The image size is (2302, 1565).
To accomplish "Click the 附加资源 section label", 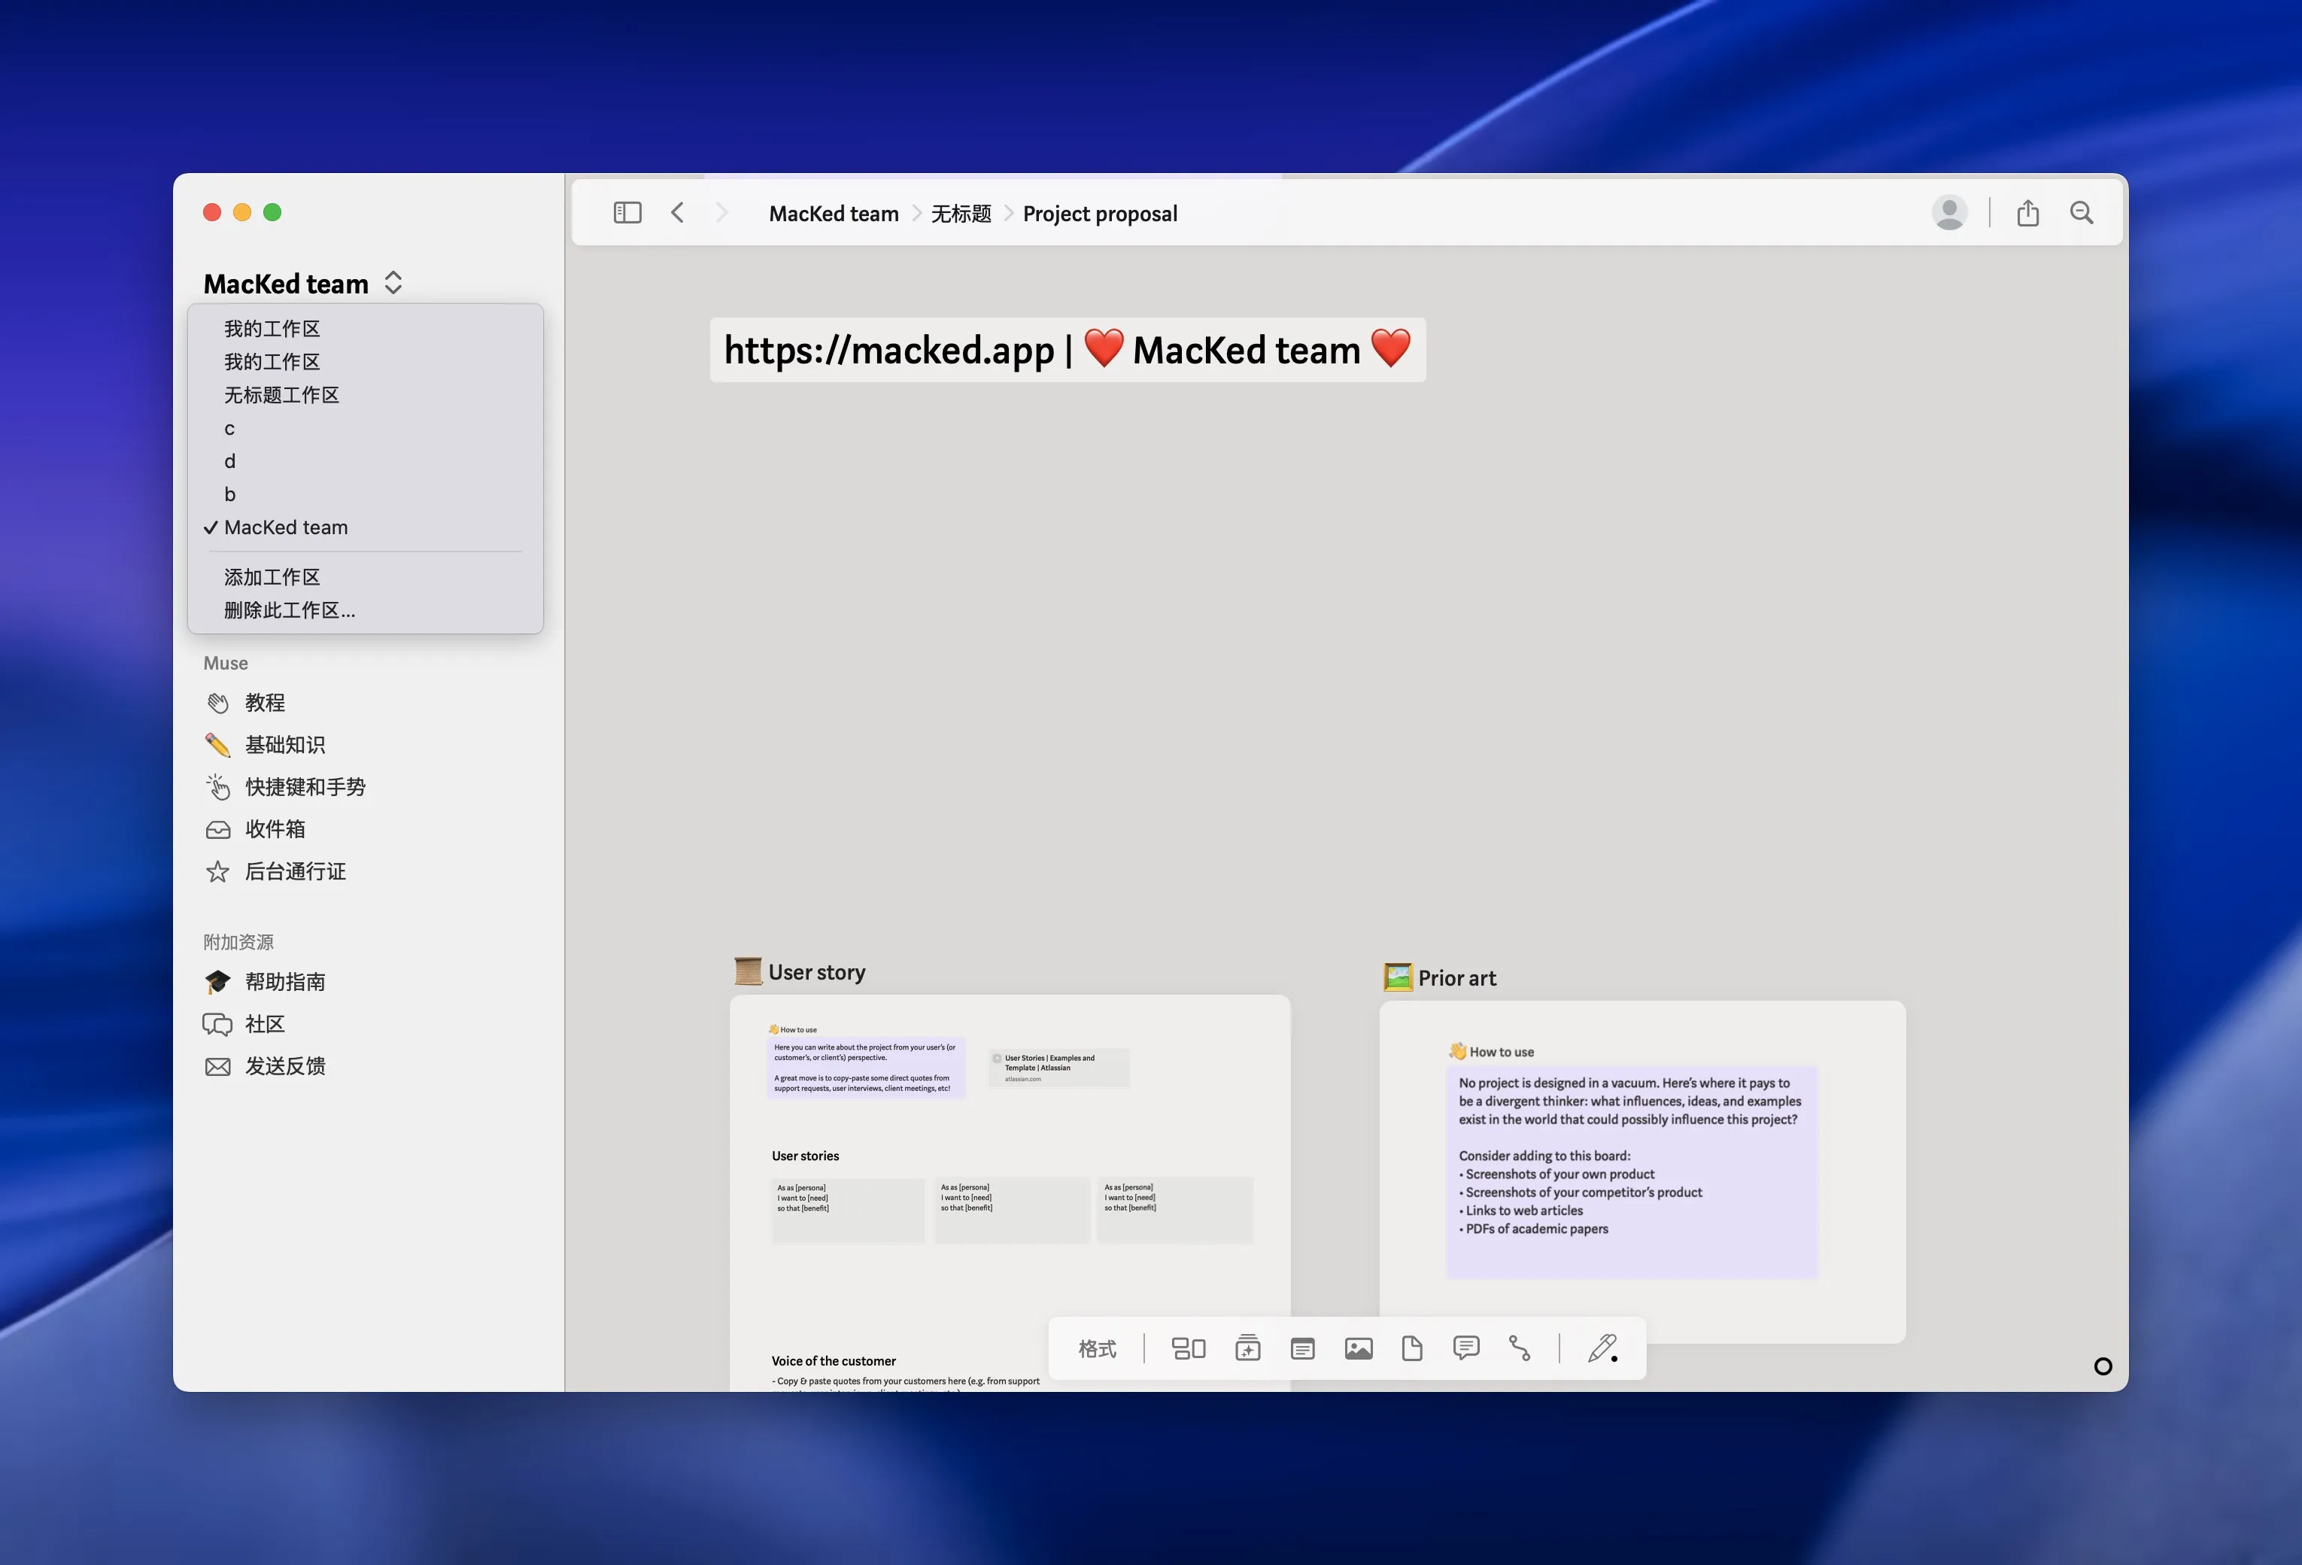I will click(x=238, y=942).
